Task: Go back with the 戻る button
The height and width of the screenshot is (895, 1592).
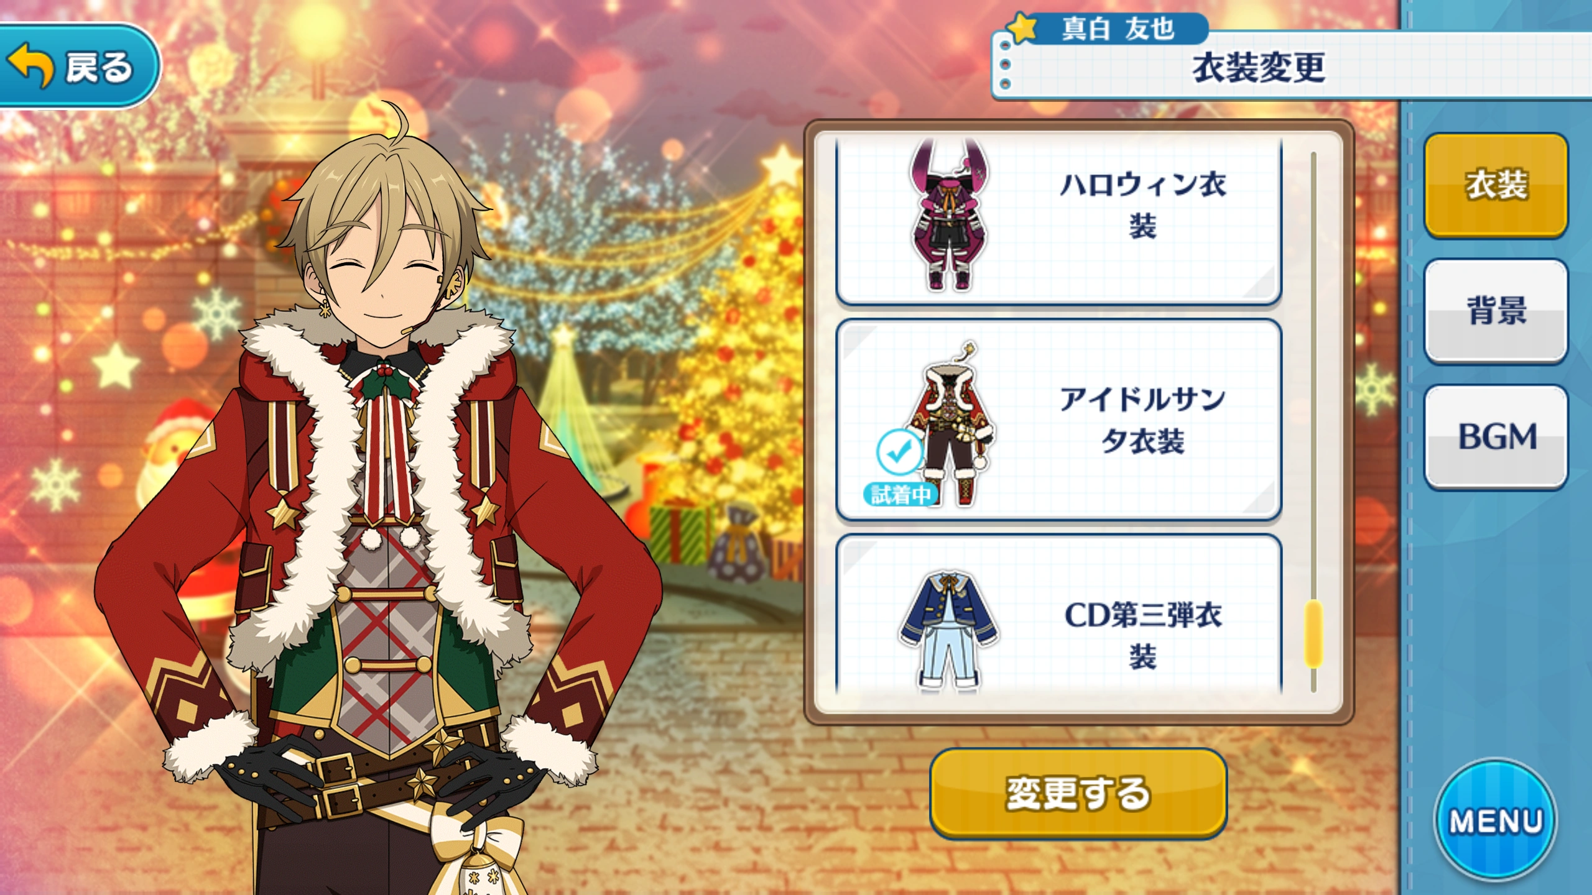Action: pos(80,66)
